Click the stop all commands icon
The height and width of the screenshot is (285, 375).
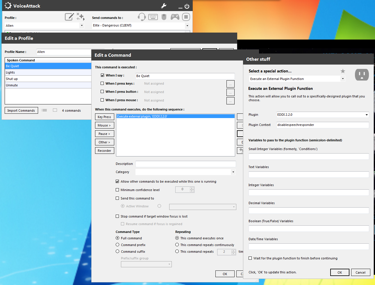point(186,17)
